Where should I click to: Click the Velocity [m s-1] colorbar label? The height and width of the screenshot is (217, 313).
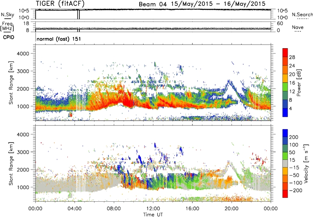pyautogui.click(x=306, y=163)
